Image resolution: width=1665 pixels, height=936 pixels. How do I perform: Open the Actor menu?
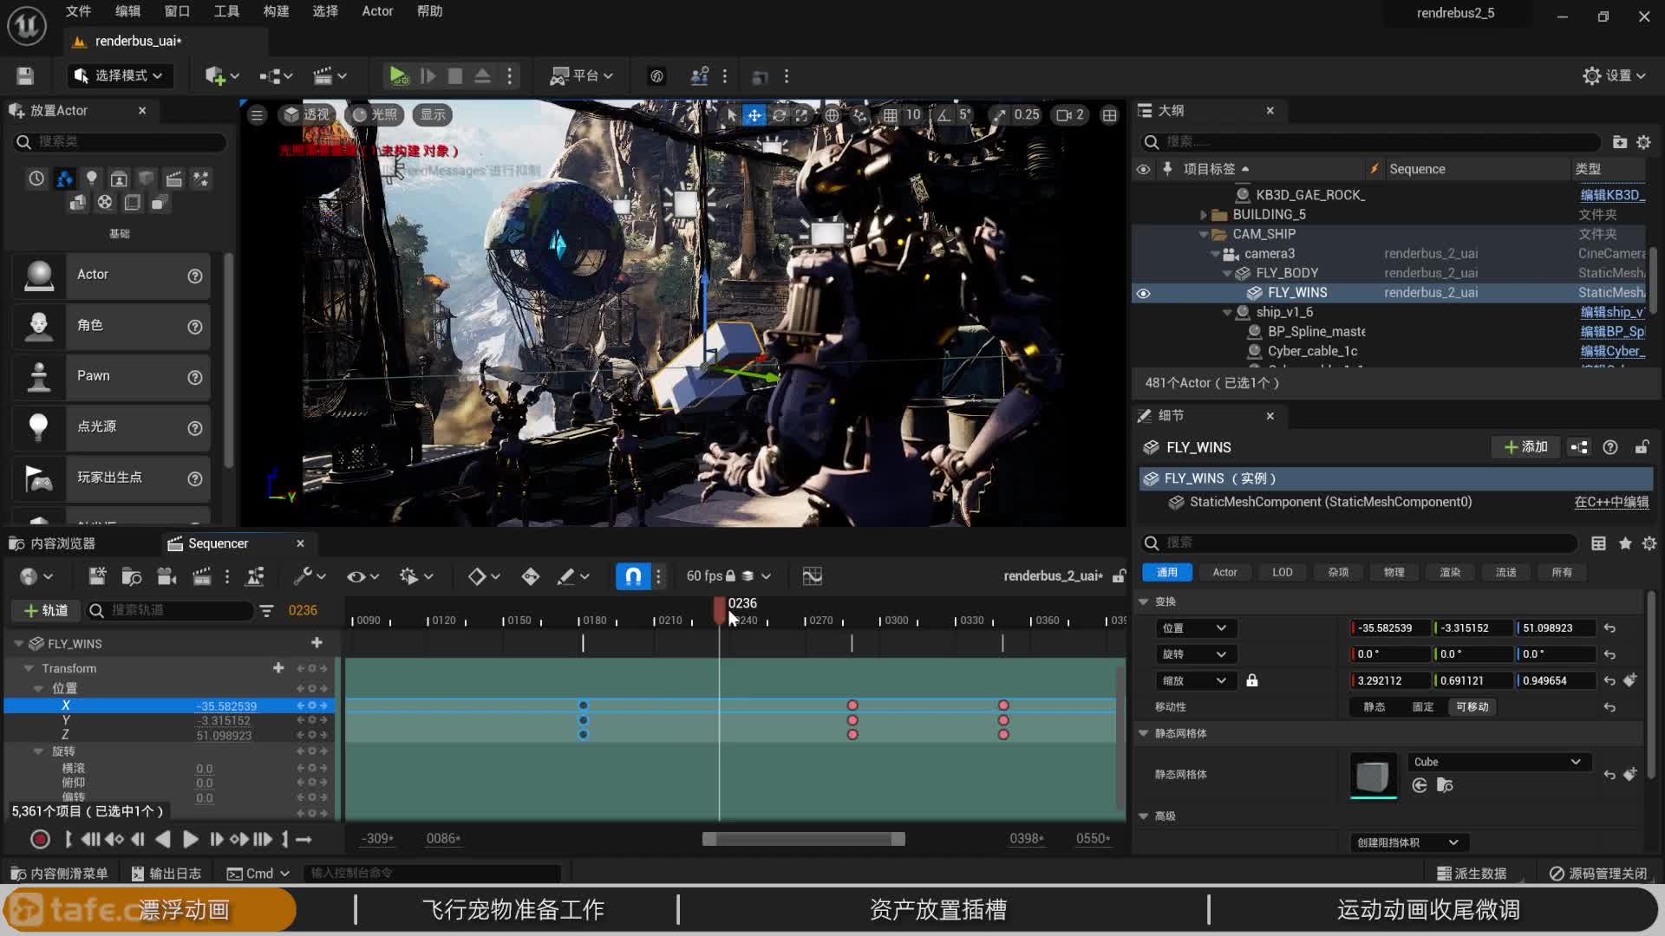pos(377,11)
